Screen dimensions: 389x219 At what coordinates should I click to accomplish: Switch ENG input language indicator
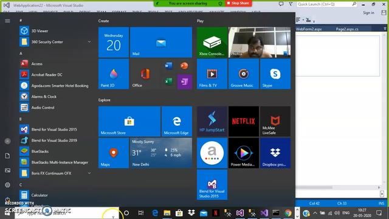[x=346, y=213]
